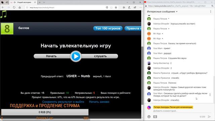Click Никита Привалов's message about разборы френдзоны
Viewport: 215px width, 121px height.
(x=189, y=73)
